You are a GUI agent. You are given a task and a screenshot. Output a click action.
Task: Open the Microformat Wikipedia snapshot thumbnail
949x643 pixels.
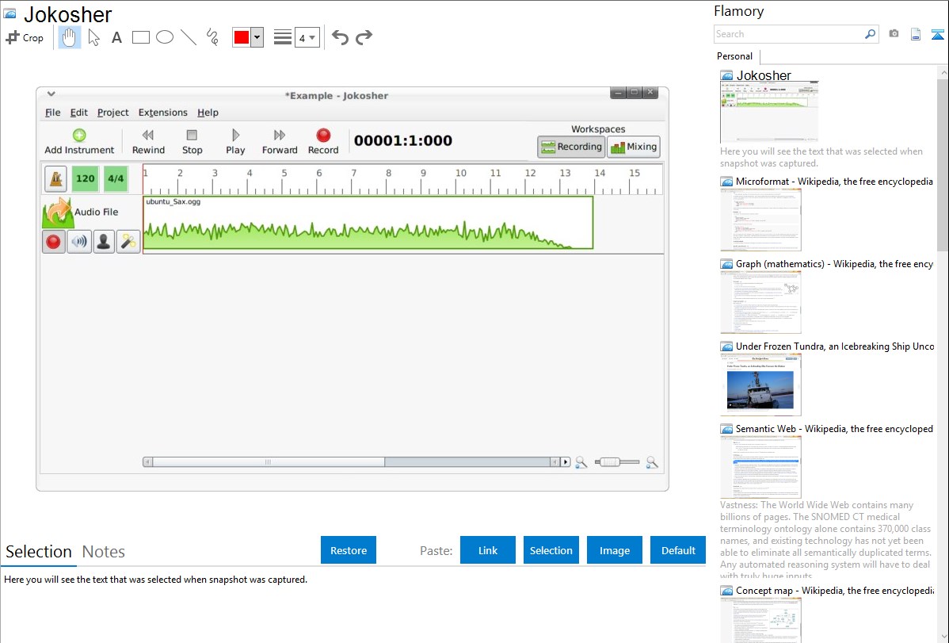(x=760, y=220)
